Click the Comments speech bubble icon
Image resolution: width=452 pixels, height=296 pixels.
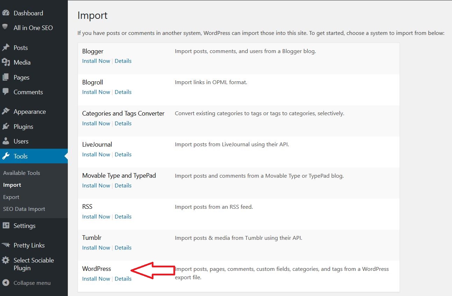pyautogui.click(x=6, y=91)
